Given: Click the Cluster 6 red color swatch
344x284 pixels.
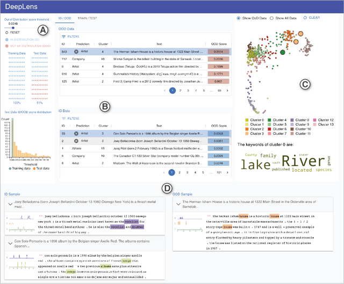Looking at the screenshot, I should point(269,129).
